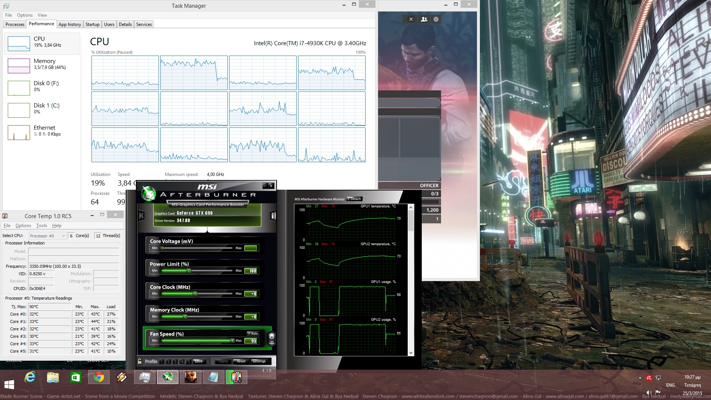Detach the Afterburner Hardware Monitor
This screenshot has height=400, width=711.
click(x=354, y=199)
